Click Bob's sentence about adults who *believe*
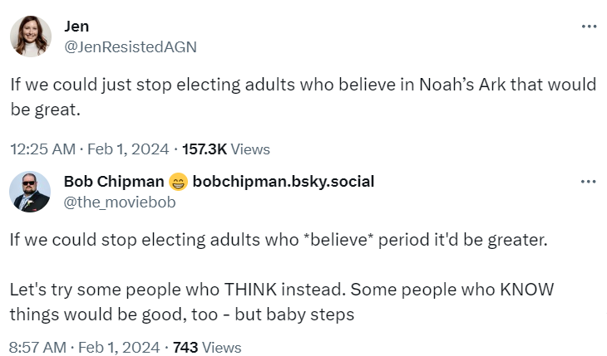607x356 pixels. point(279,241)
